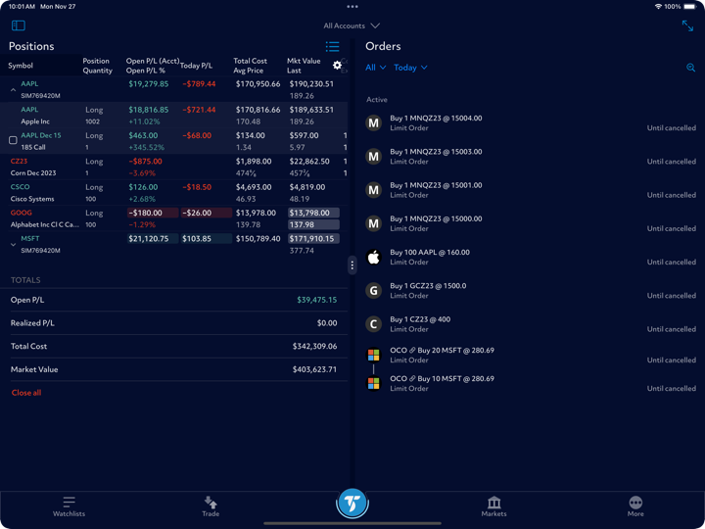Toggle the sidebar panel icon
This screenshot has height=529, width=705.
(x=18, y=25)
